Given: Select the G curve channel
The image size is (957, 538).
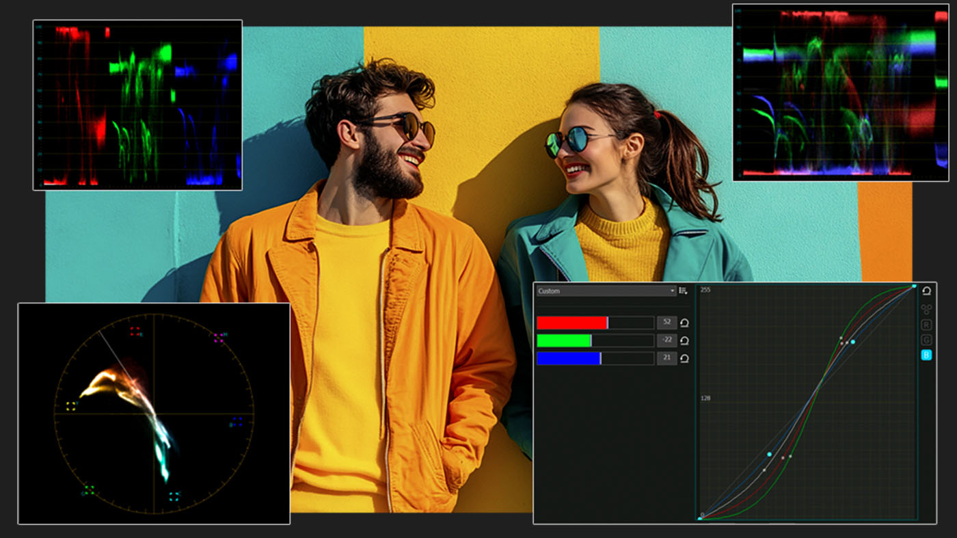Looking at the screenshot, I should click(926, 340).
